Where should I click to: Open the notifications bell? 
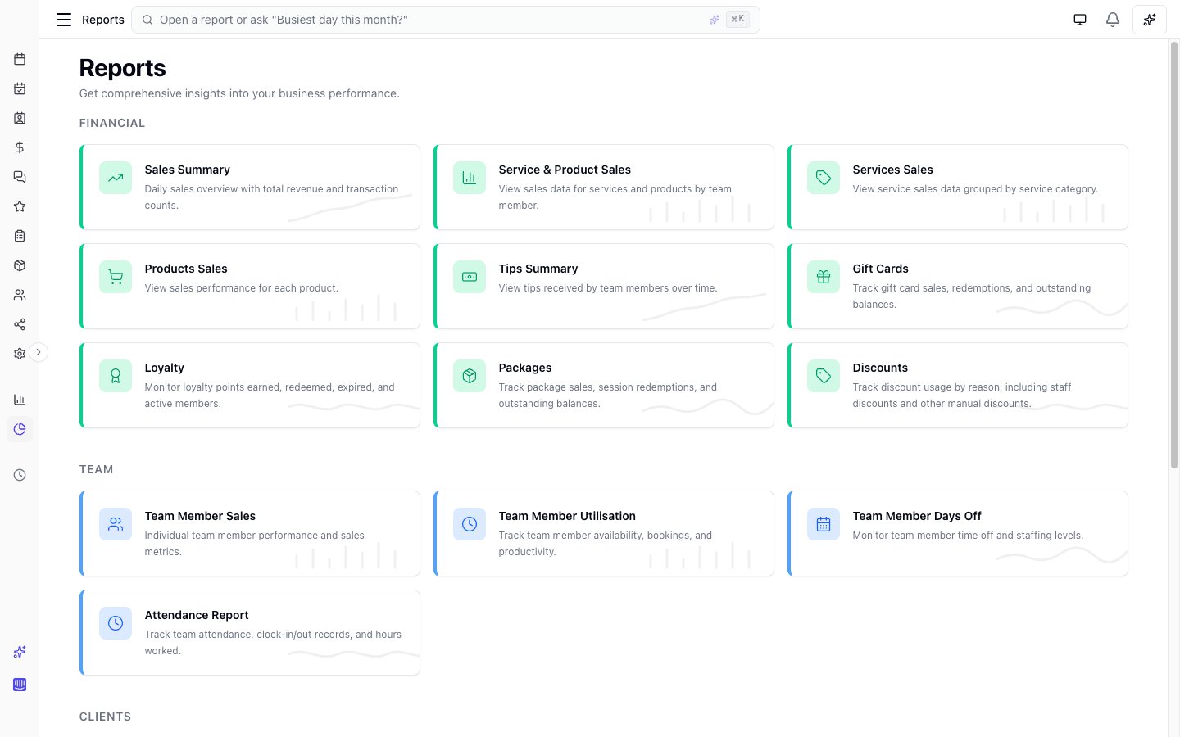[1112, 20]
